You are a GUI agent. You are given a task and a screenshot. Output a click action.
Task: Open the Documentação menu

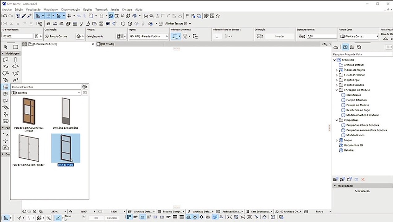click(70, 10)
